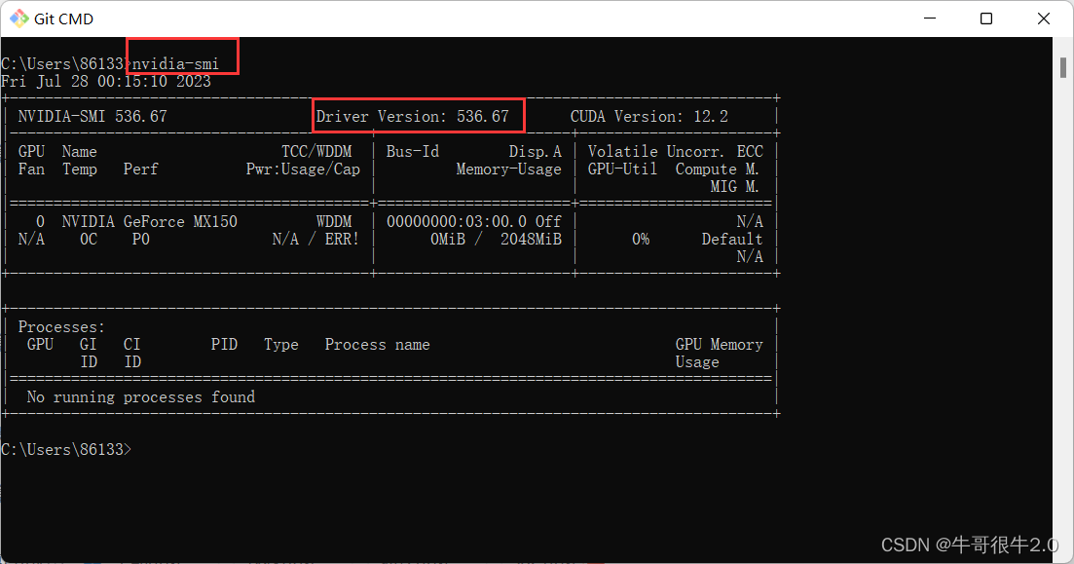Click the 'N/A / ERR!' power value
This screenshot has height=564, width=1074.
click(x=315, y=240)
